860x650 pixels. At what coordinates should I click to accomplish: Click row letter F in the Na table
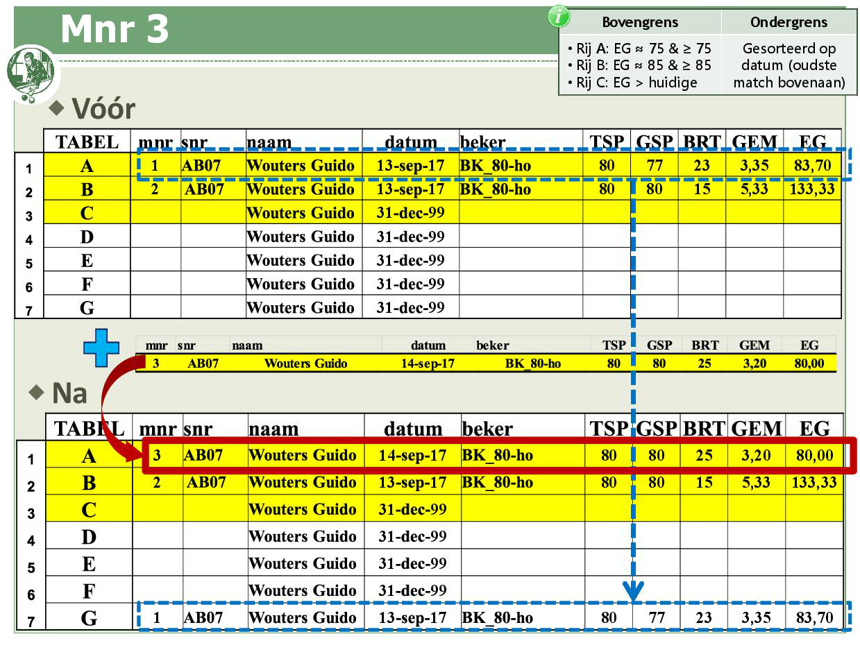(x=89, y=591)
